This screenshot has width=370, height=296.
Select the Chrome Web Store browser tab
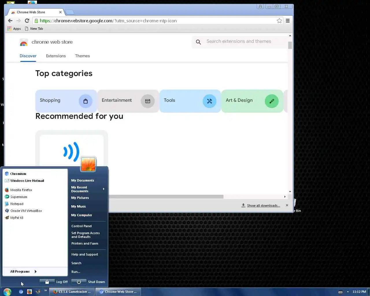pos(36,12)
